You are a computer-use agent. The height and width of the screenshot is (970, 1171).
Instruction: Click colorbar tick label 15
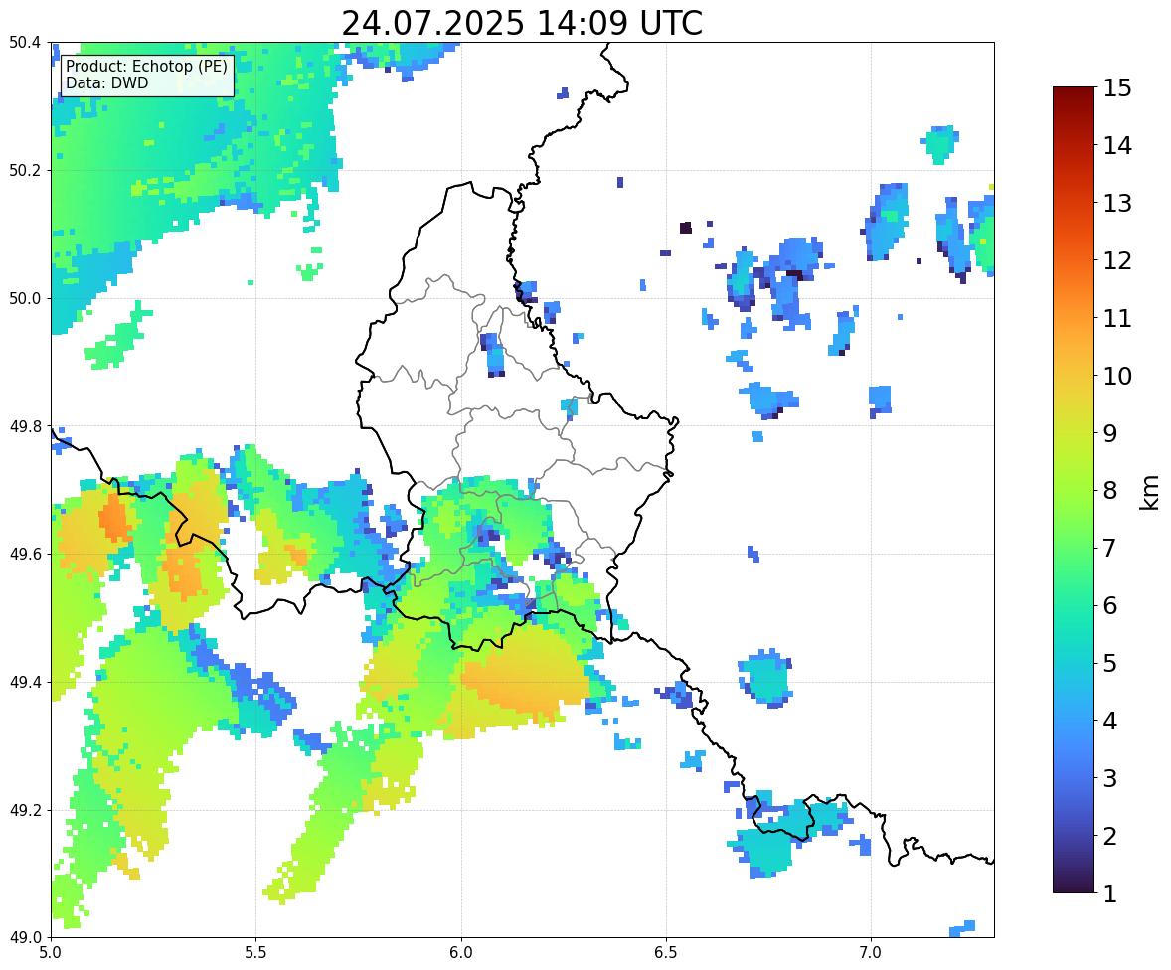(x=1117, y=88)
